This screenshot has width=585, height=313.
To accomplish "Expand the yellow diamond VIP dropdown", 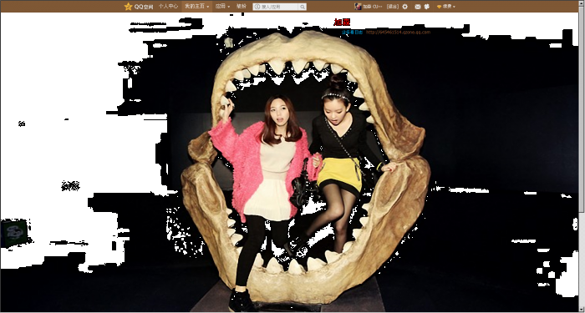I will point(445,7).
